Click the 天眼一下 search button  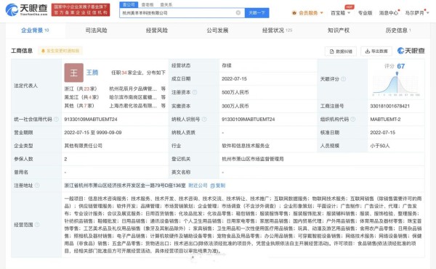click(x=257, y=13)
